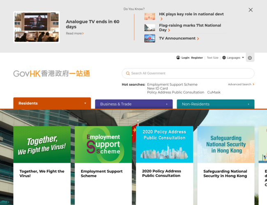This screenshot has height=205, width=267.
Task: Open the Advanced Search link
Action: pos(241,84)
